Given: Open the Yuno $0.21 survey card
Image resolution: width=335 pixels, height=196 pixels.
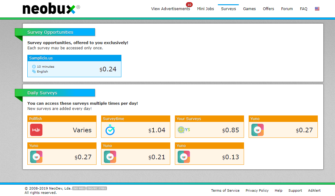Looking at the screenshot, I should pos(136,153).
